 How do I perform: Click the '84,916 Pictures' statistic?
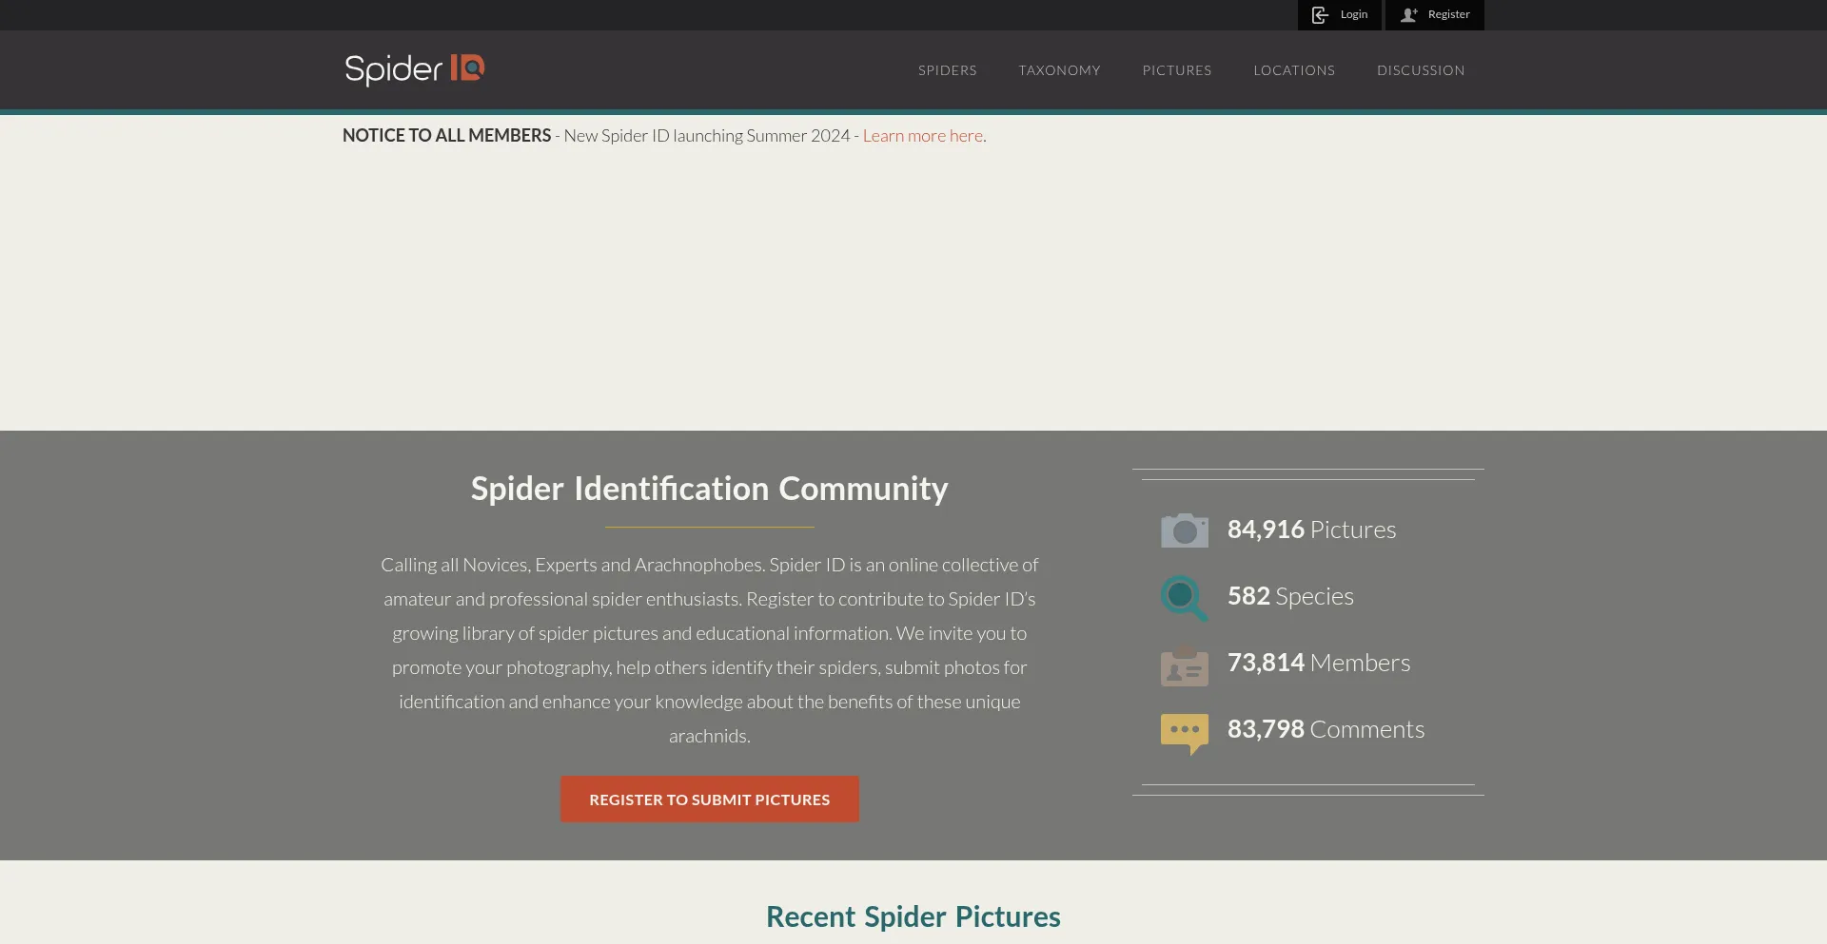click(x=1311, y=530)
